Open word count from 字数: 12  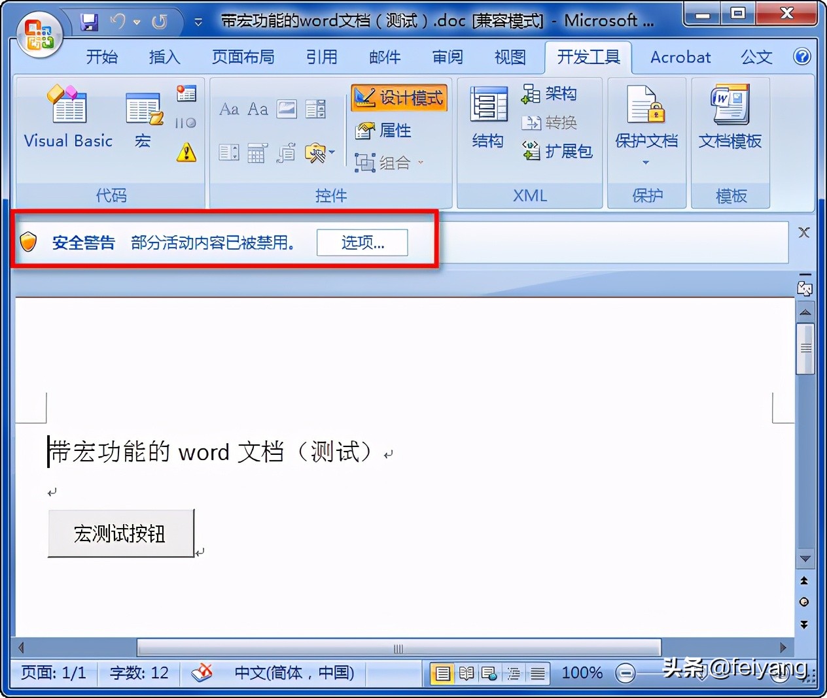(x=139, y=673)
